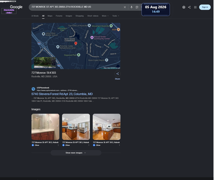Click the Images section heading
The width and height of the screenshot is (216, 180).
[36, 109]
